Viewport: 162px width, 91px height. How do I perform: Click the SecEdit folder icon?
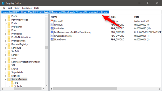pos(9,51)
